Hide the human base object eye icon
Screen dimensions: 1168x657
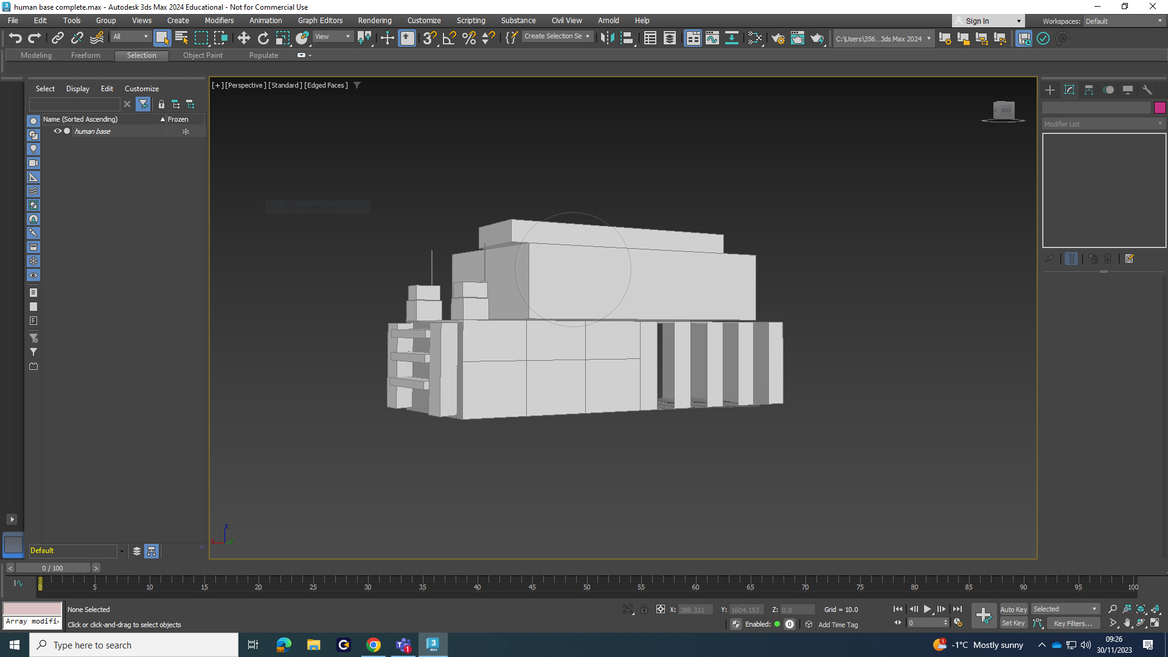click(x=57, y=131)
